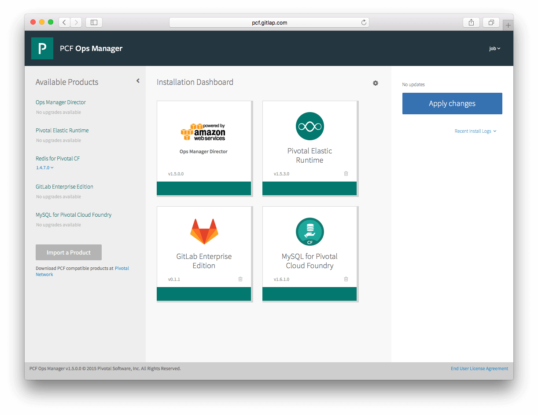538x415 pixels.
Task: Toggle the Safari sidebar button
Action: [94, 22]
